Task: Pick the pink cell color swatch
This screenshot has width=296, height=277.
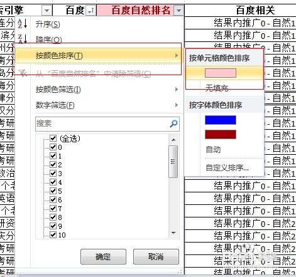Action: 221,73
